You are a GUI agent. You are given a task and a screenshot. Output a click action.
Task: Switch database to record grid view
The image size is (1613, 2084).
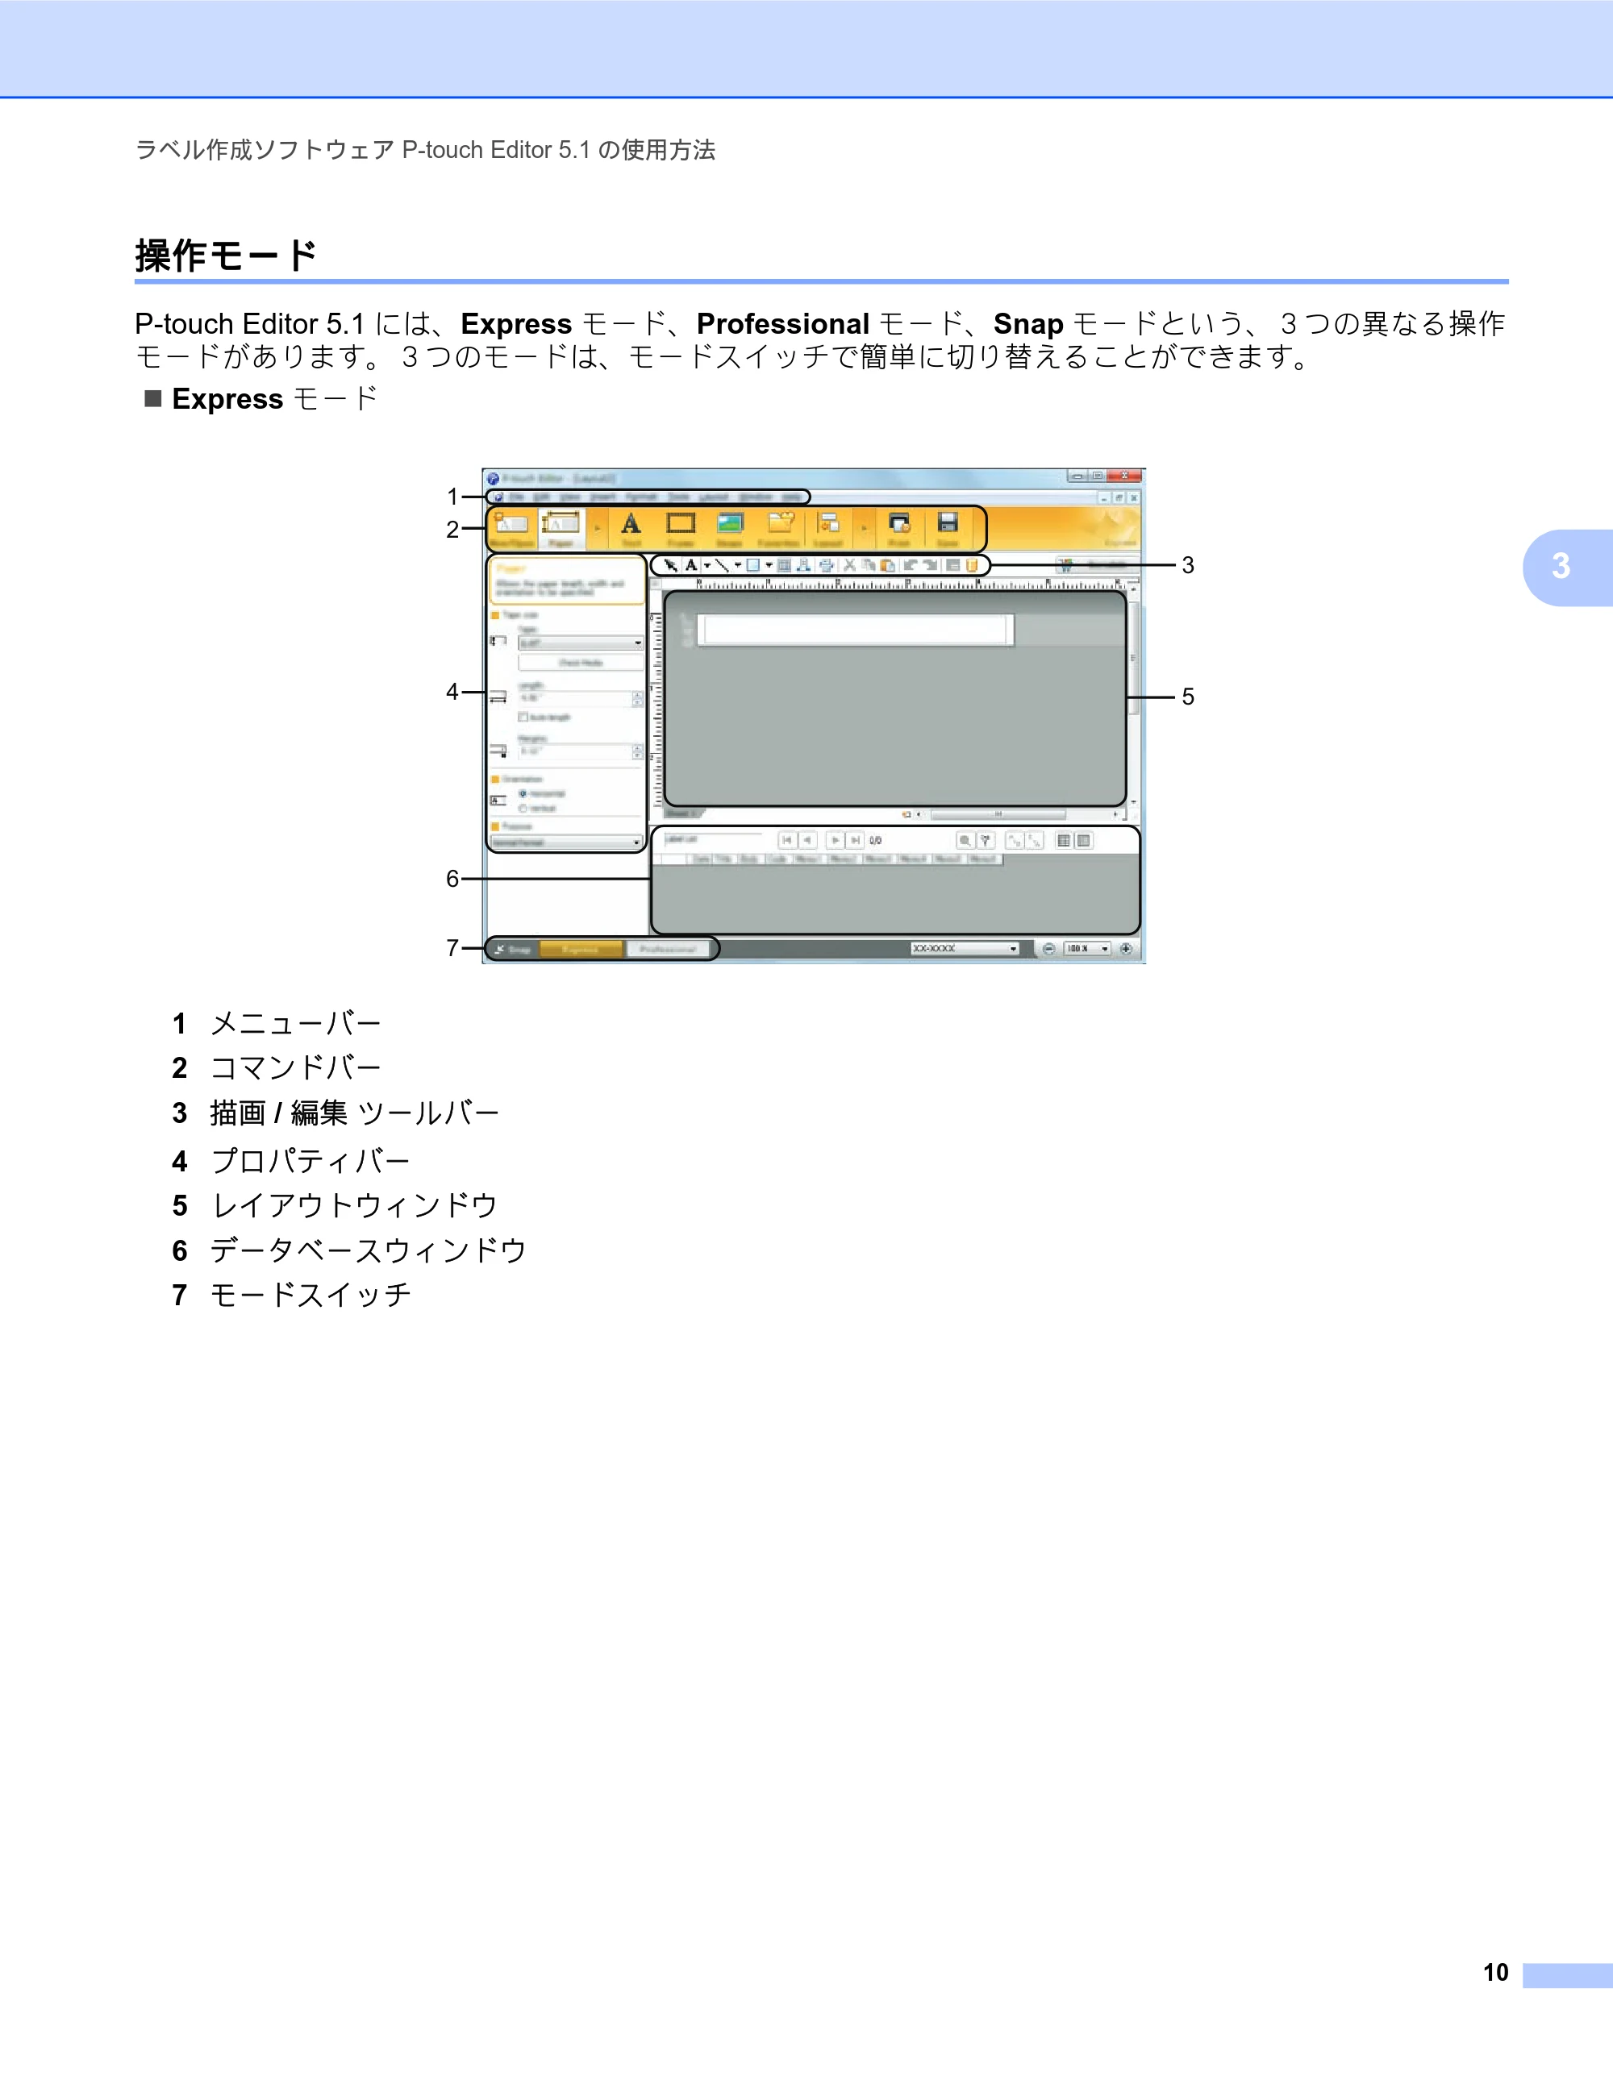[1063, 840]
